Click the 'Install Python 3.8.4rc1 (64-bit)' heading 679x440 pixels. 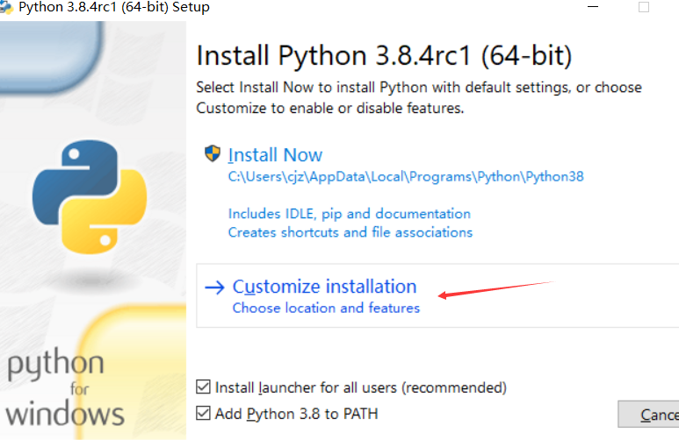(x=384, y=56)
